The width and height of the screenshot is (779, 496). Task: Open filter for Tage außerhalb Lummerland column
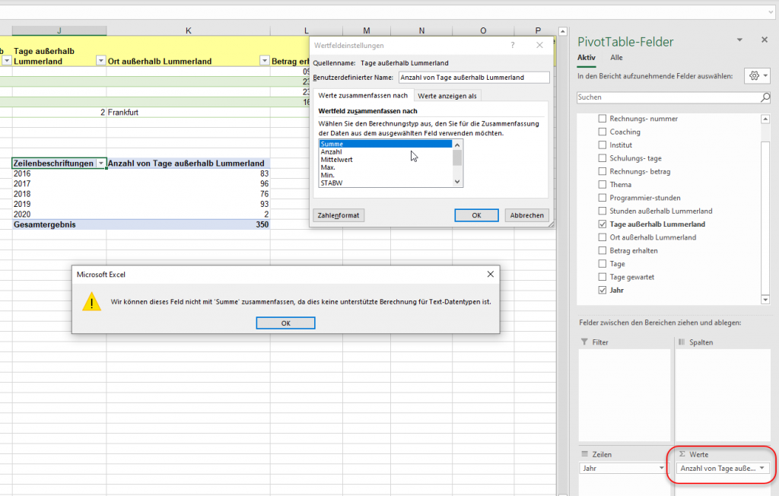coord(100,61)
